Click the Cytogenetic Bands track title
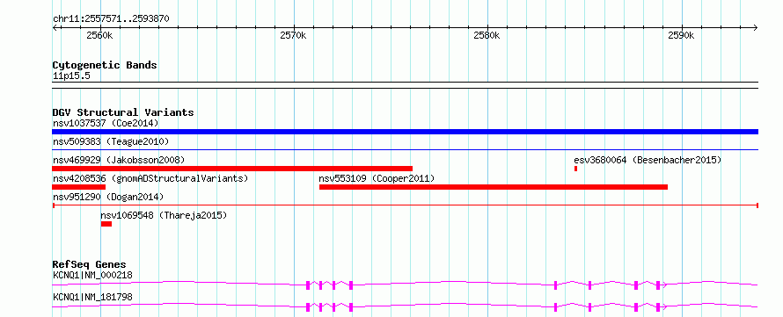This screenshot has width=783, height=317. (x=105, y=65)
